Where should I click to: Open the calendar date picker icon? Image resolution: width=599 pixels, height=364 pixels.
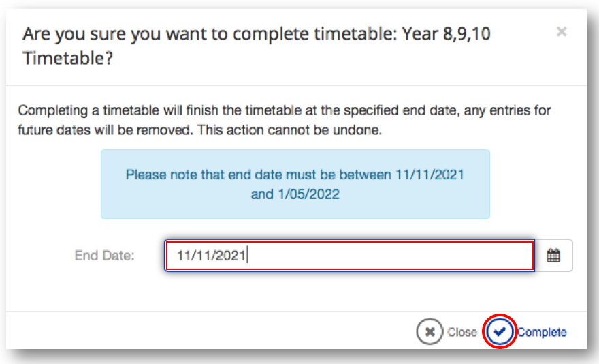click(x=553, y=256)
